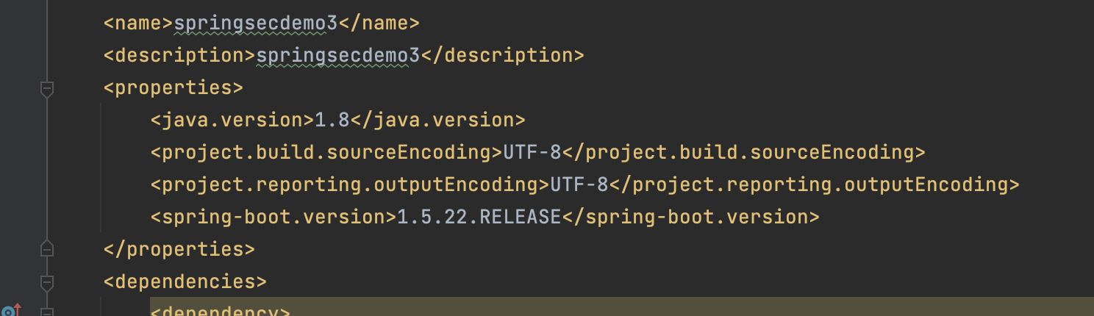The height and width of the screenshot is (316, 1094).
Task: Click fold end marker beside closing properties tag
Action: 47,248
